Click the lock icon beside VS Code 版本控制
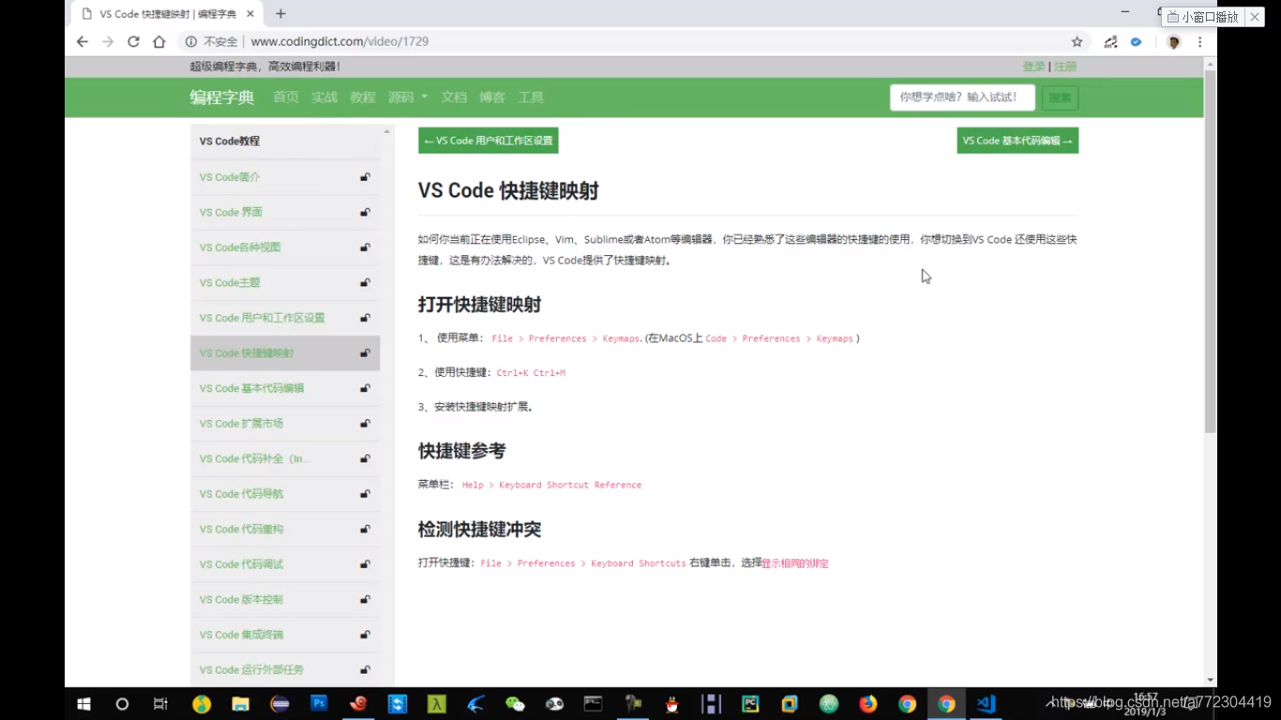This screenshot has height=720, width=1281. 365,600
